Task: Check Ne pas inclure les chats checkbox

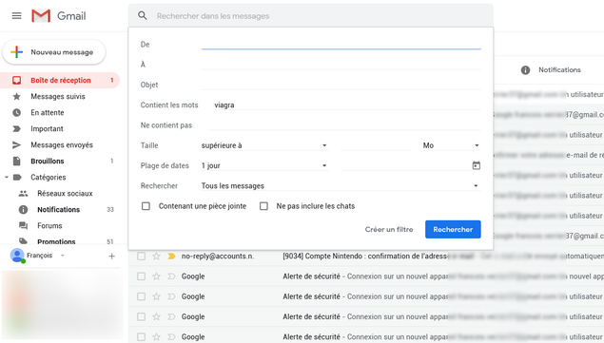Action: (263, 206)
